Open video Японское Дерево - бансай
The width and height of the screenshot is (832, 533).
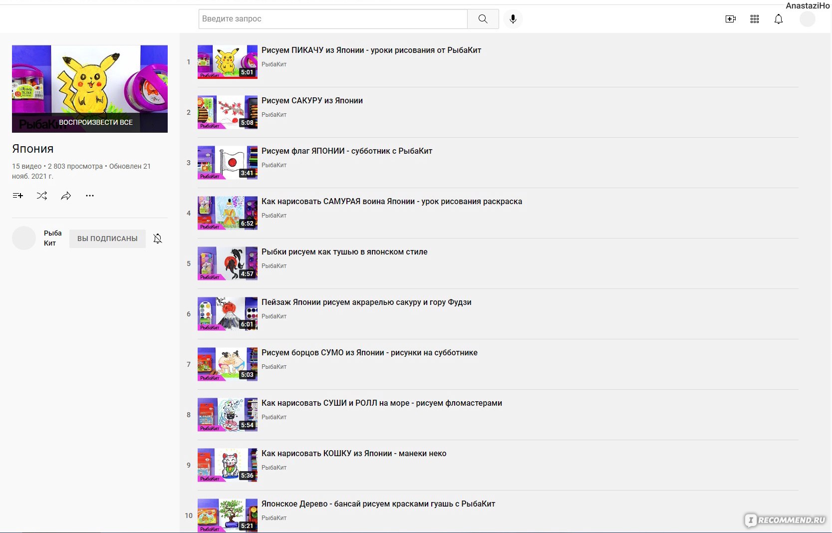pos(378,504)
